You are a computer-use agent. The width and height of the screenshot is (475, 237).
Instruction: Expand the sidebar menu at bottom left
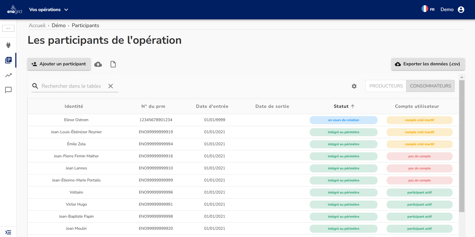[x=8, y=232]
